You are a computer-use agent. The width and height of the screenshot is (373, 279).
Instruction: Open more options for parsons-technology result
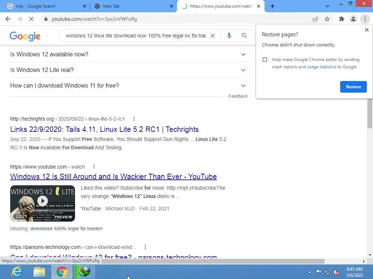click(x=145, y=247)
